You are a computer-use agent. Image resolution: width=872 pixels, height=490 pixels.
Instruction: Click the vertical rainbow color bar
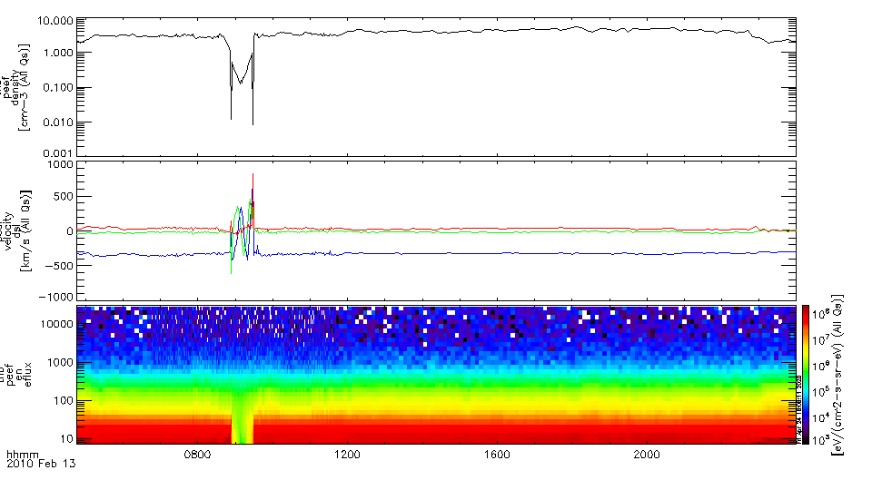point(805,375)
